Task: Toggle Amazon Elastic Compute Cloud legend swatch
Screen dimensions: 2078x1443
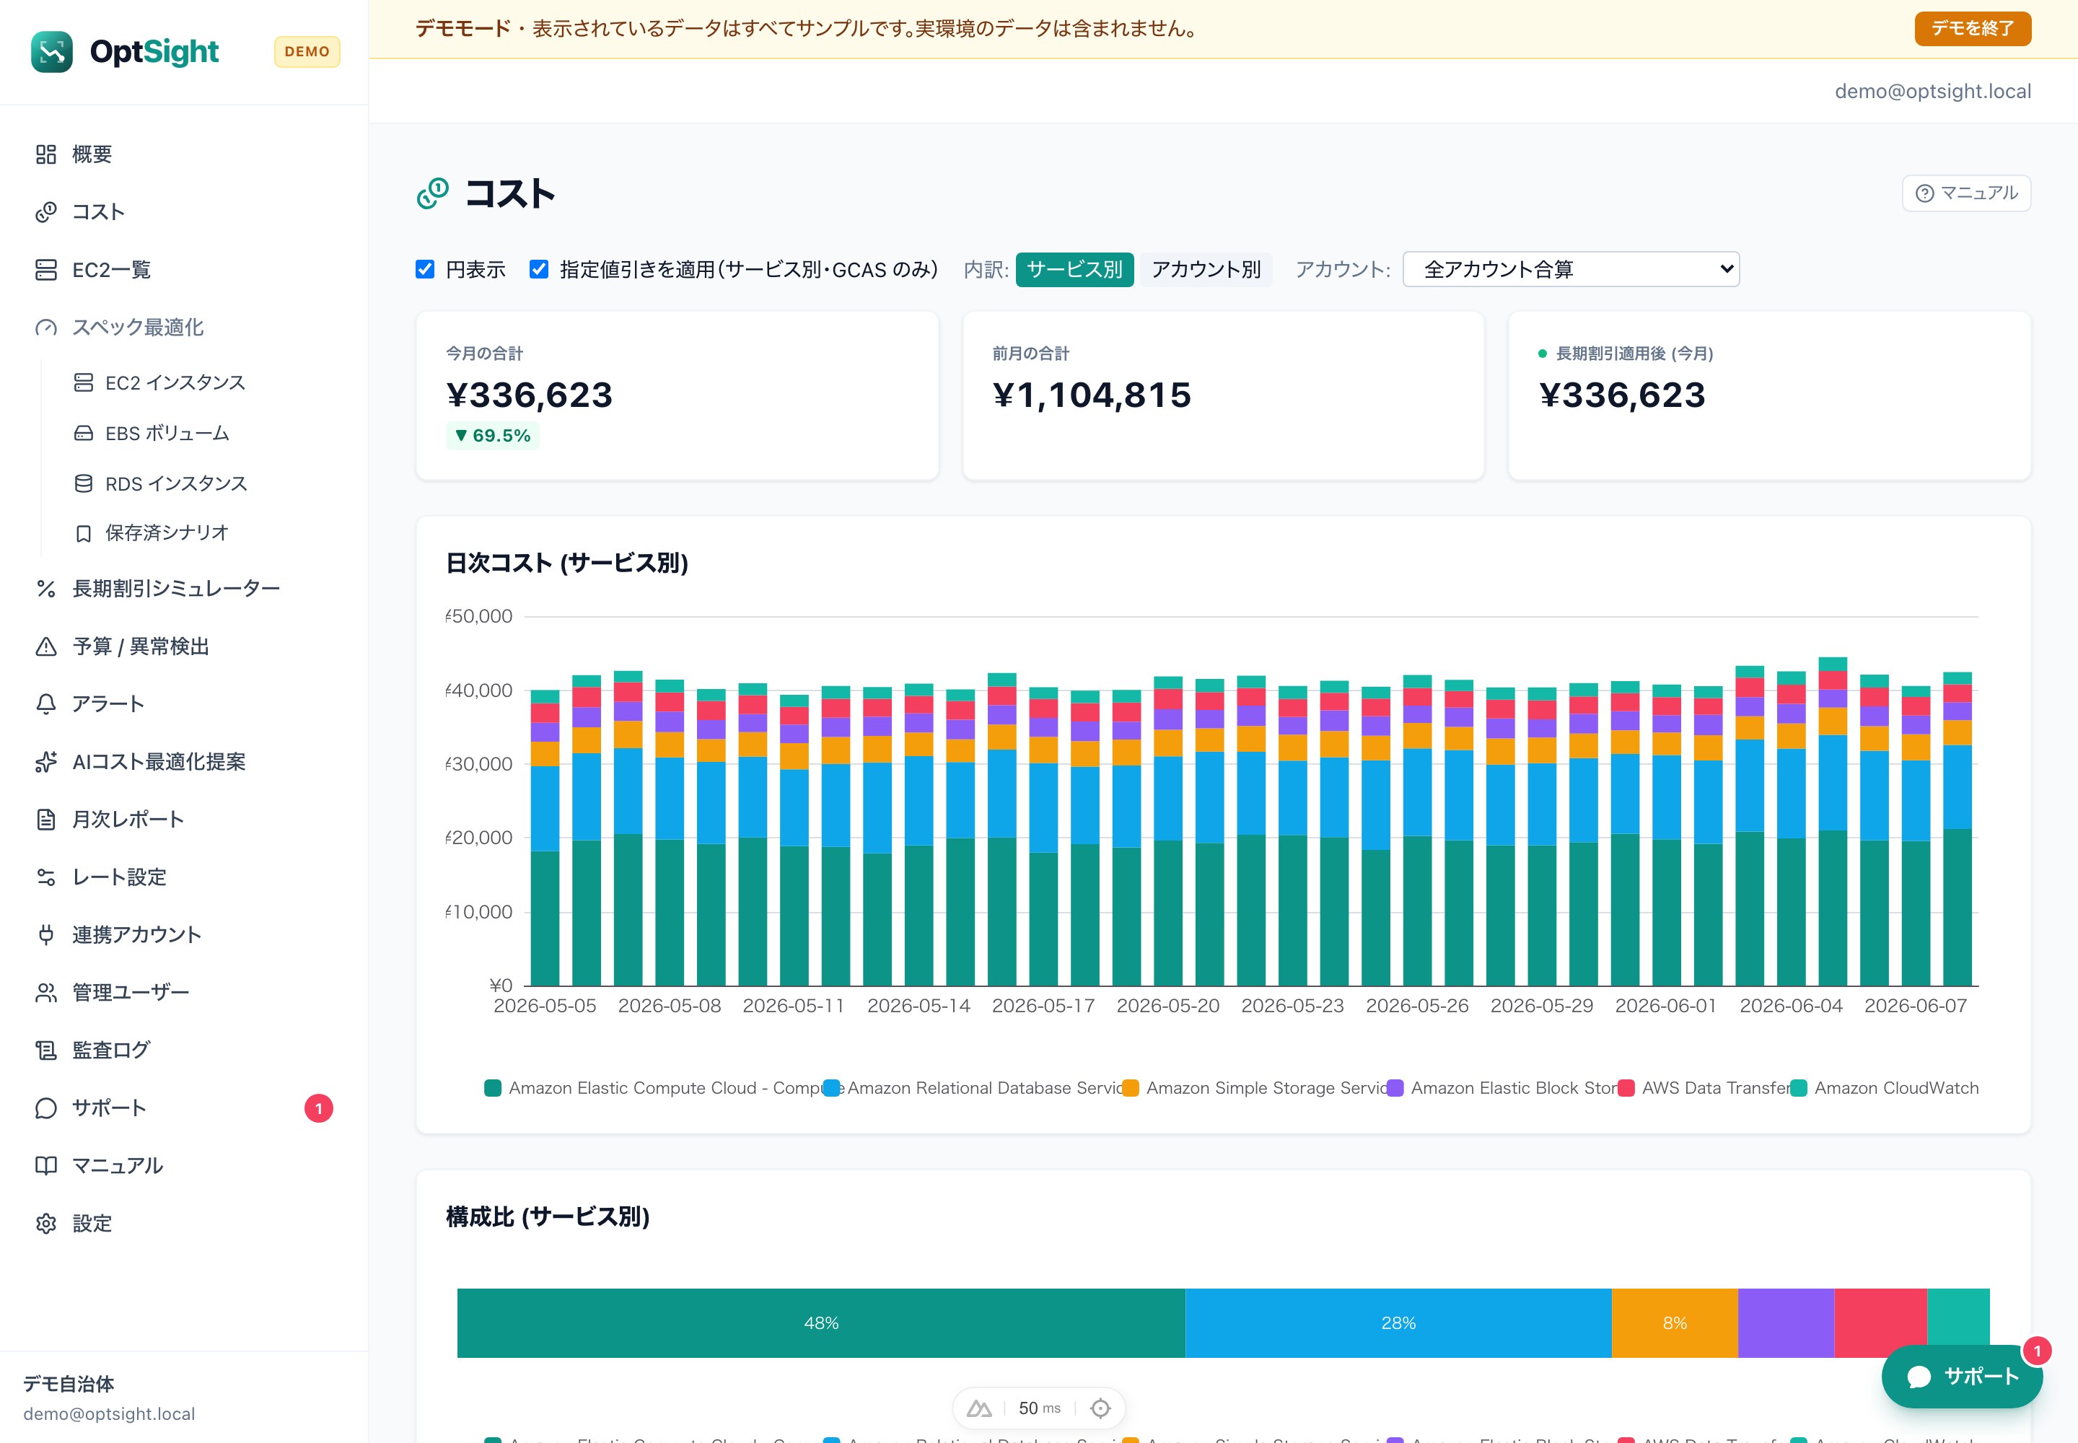Action: [493, 1088]
